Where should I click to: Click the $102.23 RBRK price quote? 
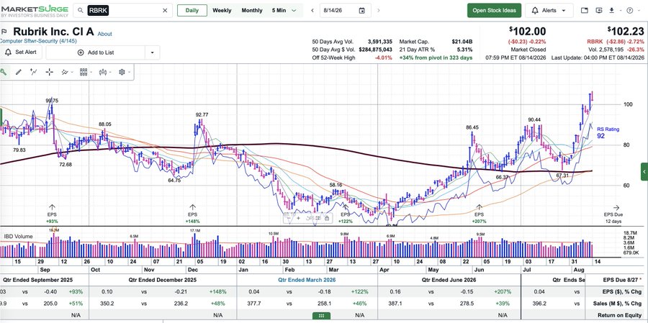pos(626,32)
